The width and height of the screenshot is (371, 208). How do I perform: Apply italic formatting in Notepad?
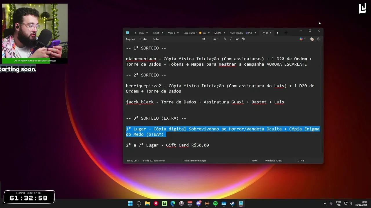pyautogui.click(x=231, y=39)
